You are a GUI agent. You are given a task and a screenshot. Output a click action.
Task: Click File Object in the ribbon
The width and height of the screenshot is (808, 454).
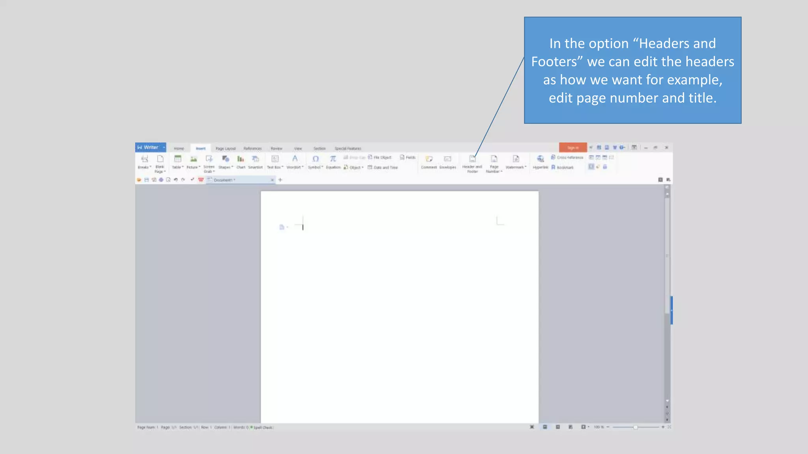380,157
